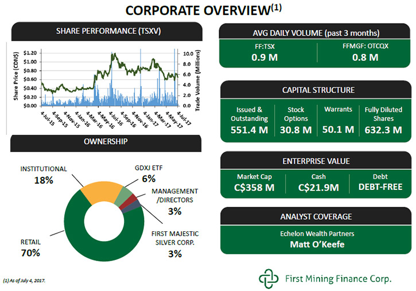The height and width of the screenshot is (291, 416).
Task: Click the 4-Jul-17 date axis label
Action: 184,118
